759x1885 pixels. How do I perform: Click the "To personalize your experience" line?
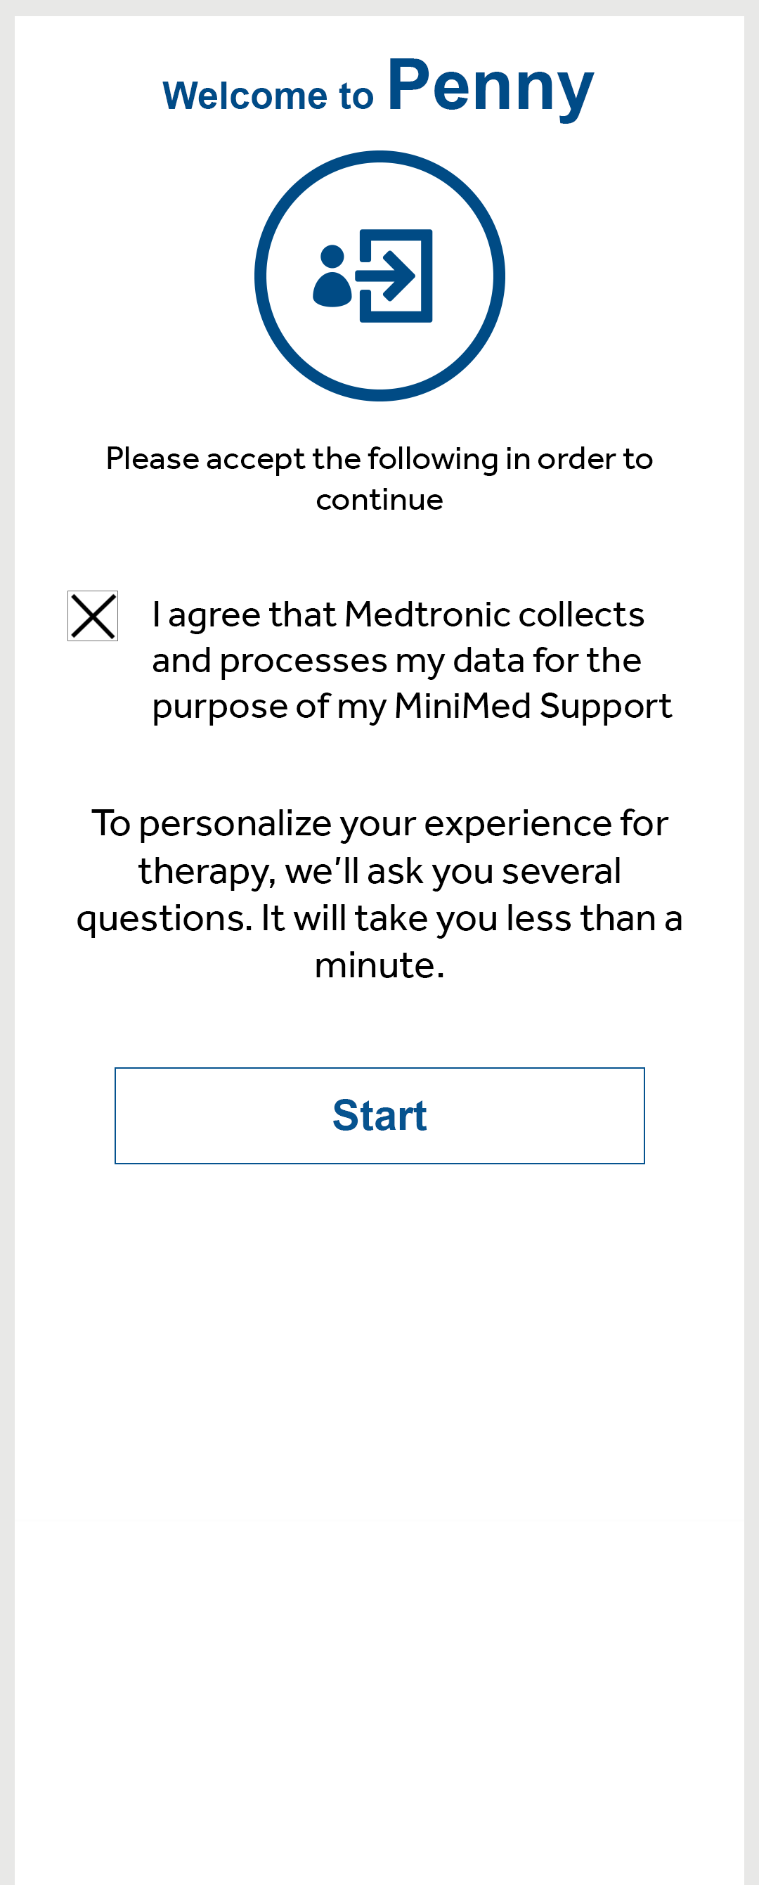tap(379, 824)
